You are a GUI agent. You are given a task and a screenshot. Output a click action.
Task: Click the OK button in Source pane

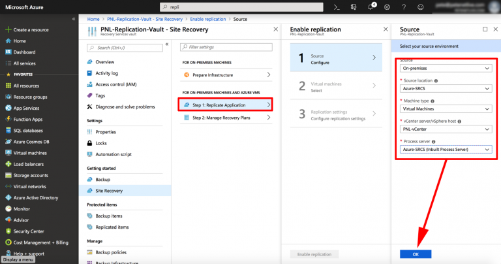tap(416, 254)
